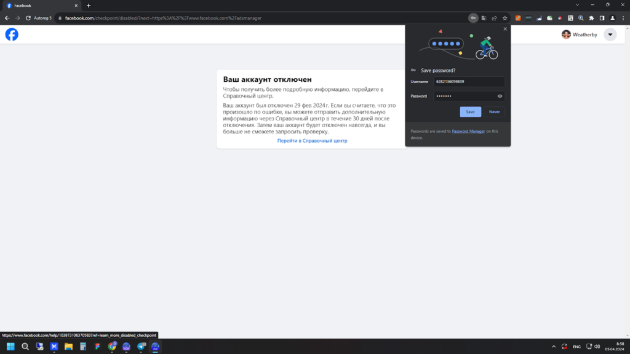Viewport: 630px width, 354px height.
Task: Open the Extensions puzzle-piece menu
Action: (x=591, y=18)
